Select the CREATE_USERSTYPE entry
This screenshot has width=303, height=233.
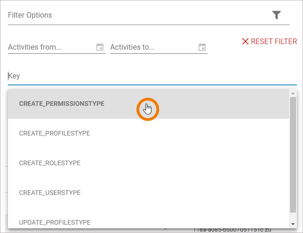(x=50, y=193)
